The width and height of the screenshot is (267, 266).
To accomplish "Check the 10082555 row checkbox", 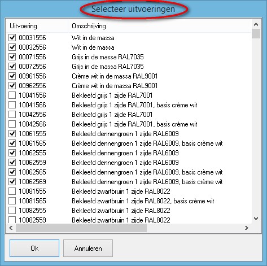I will (12, 210).
